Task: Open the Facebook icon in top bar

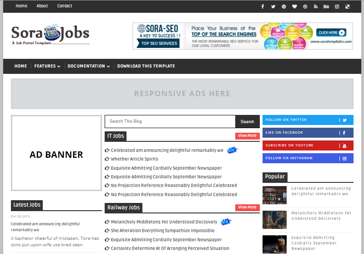Action: click(263, 6)
